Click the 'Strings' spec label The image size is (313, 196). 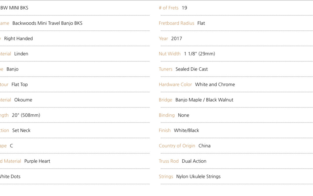pyautogui.click(x=166, y=177)
